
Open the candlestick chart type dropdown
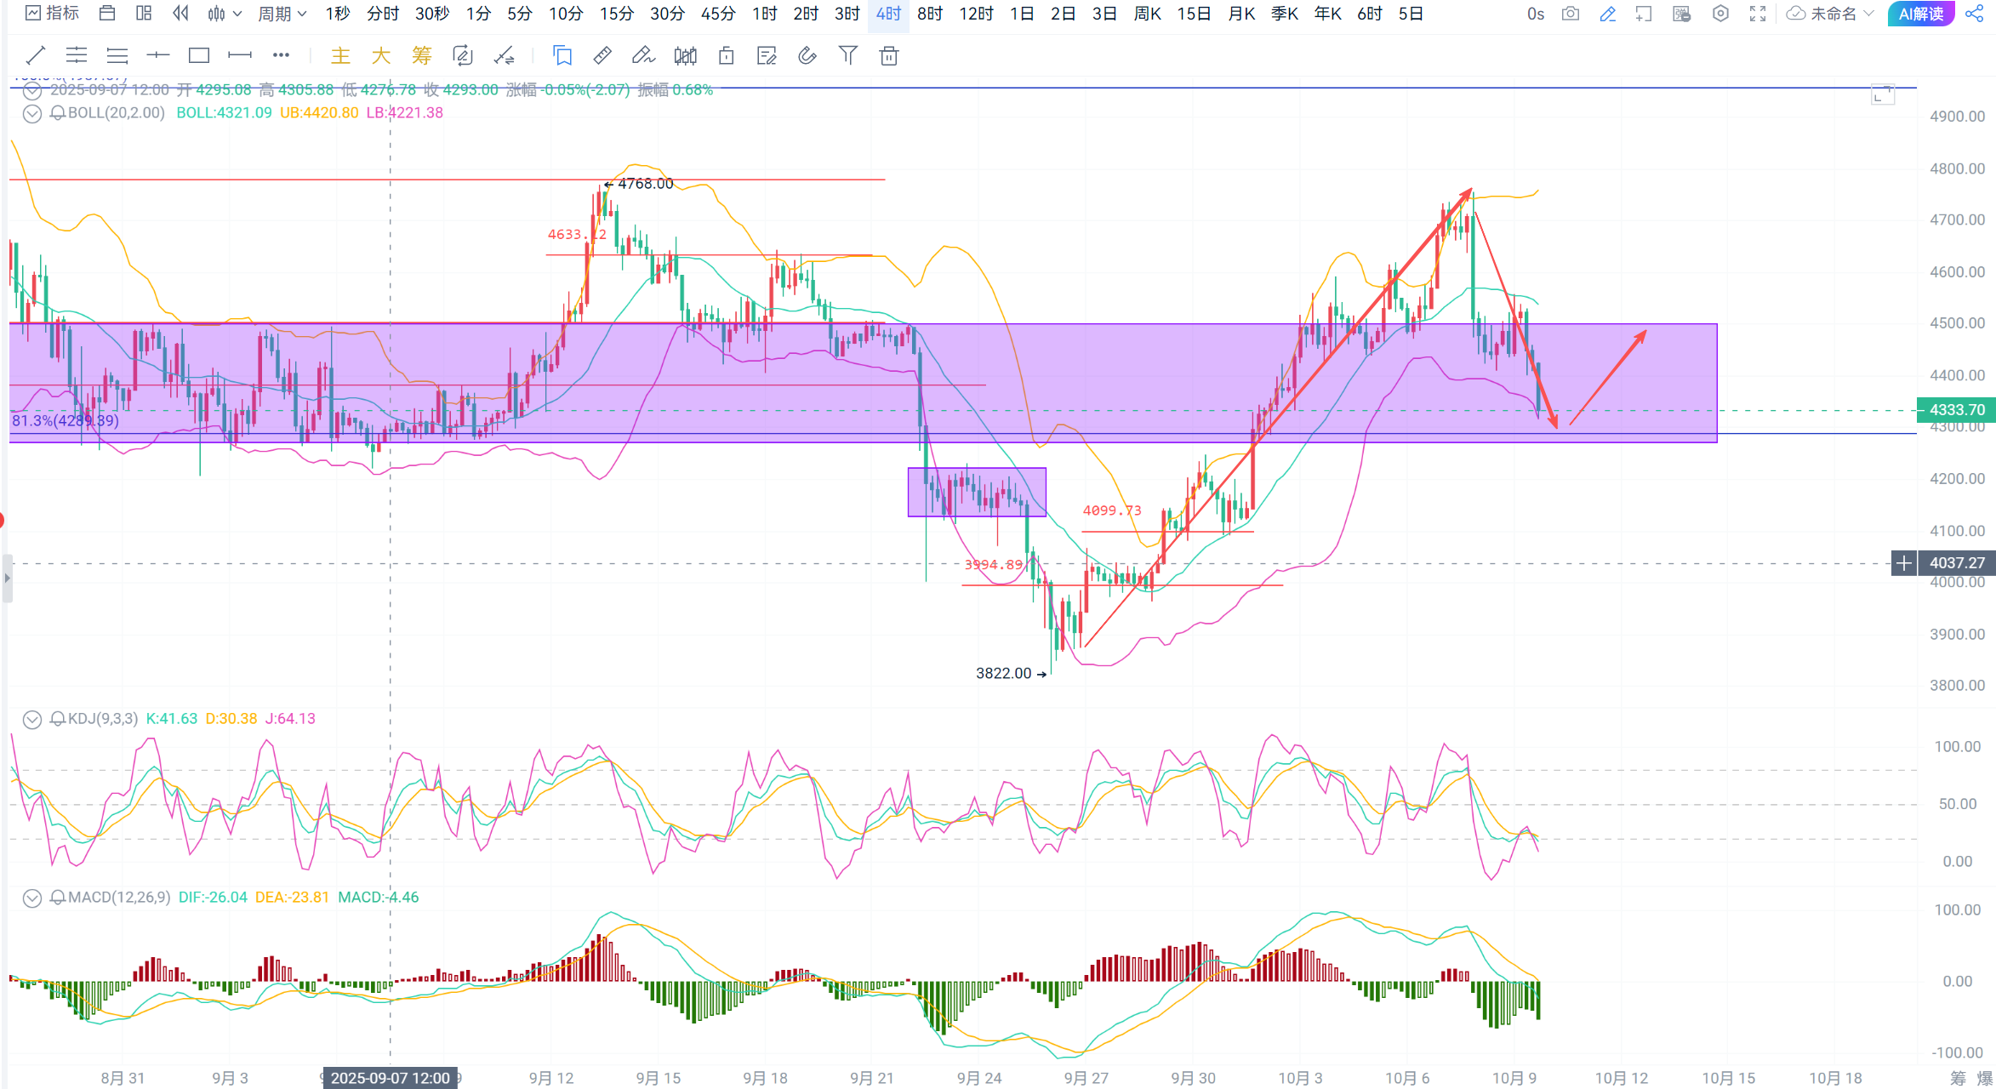(x=225, y=14)
